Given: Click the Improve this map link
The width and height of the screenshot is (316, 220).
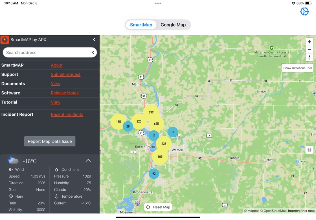Looking at the screenshot, I should 301,211.
